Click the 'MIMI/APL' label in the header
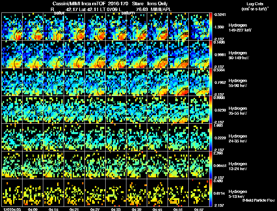 pyautogui.click(x=161, y=9)
